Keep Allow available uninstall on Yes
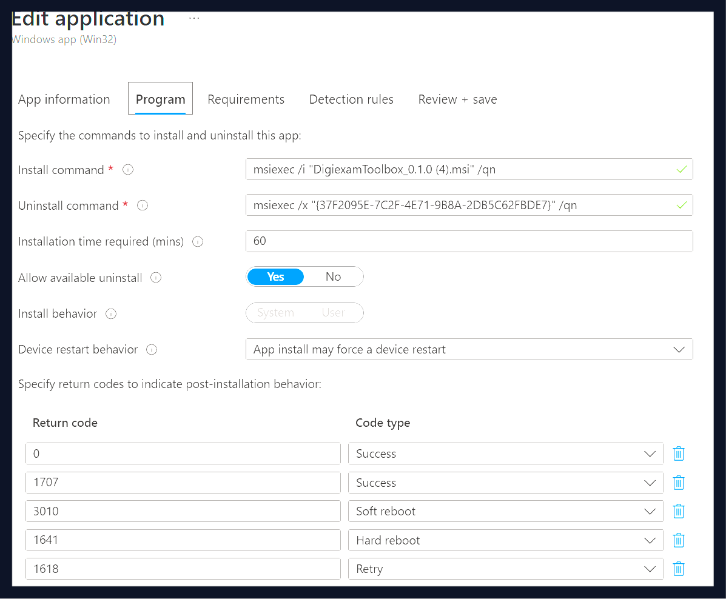This screenshot has height=599, width=726. [275, 276]
